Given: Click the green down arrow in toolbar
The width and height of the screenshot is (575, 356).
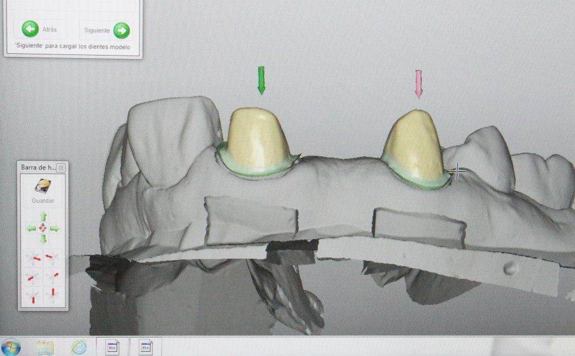Looking at the screenshot, I should 43,240.
